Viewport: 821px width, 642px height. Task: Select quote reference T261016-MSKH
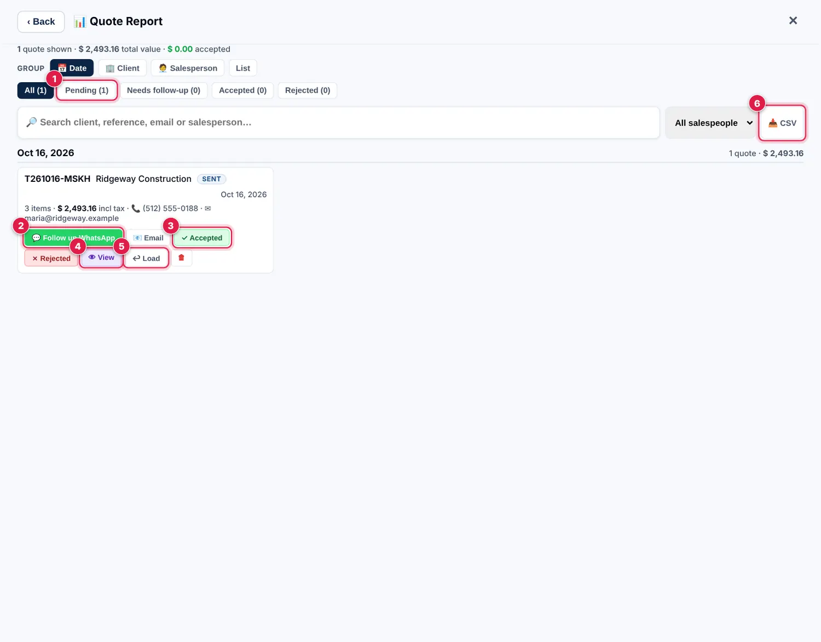point(57,179)
